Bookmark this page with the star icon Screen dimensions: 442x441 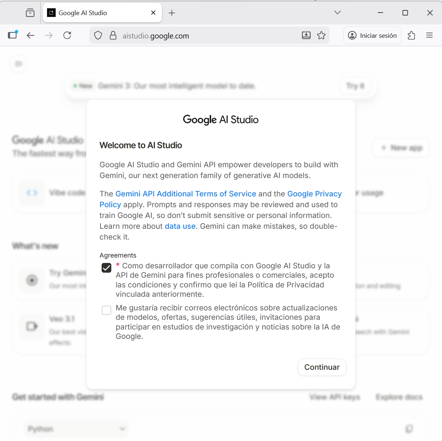(321, 35)
